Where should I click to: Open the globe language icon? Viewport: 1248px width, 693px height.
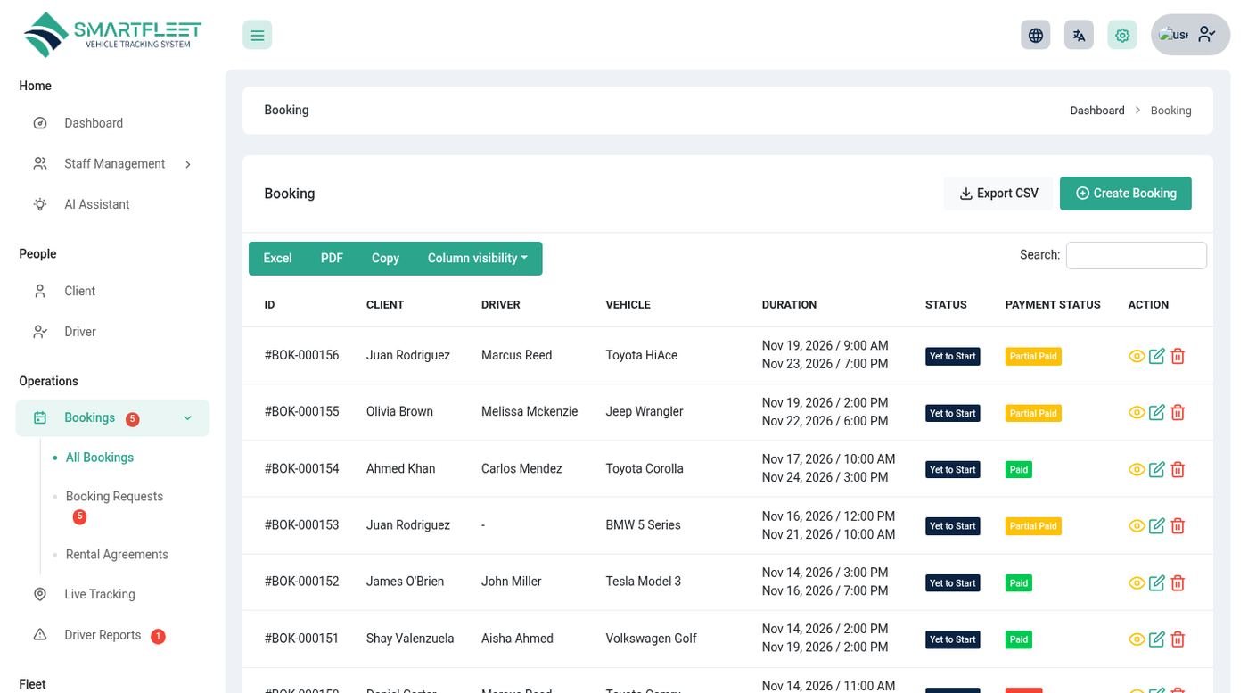(x=1035, y=35)
